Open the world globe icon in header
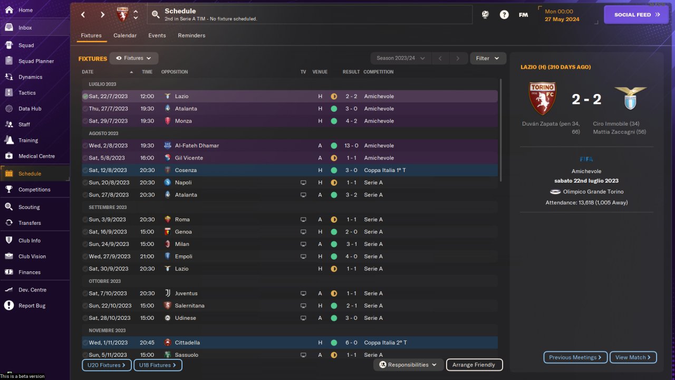The height and width of the screenshot is (380, 675). pos(485,15)
